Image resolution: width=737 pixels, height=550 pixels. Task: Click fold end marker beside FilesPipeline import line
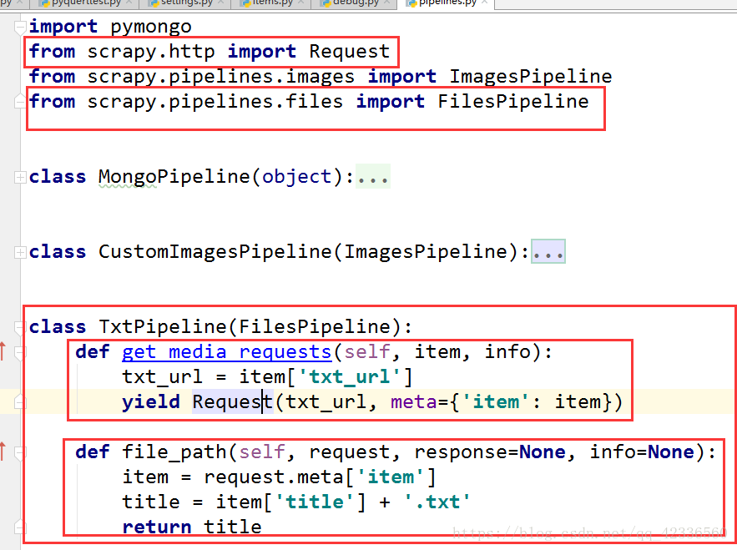coord(20,101)
